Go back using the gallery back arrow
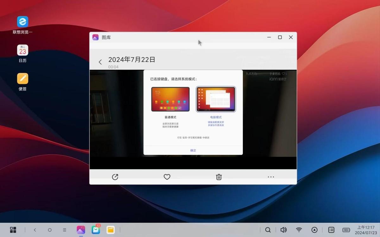380x237 pixels. pos(100,62)
